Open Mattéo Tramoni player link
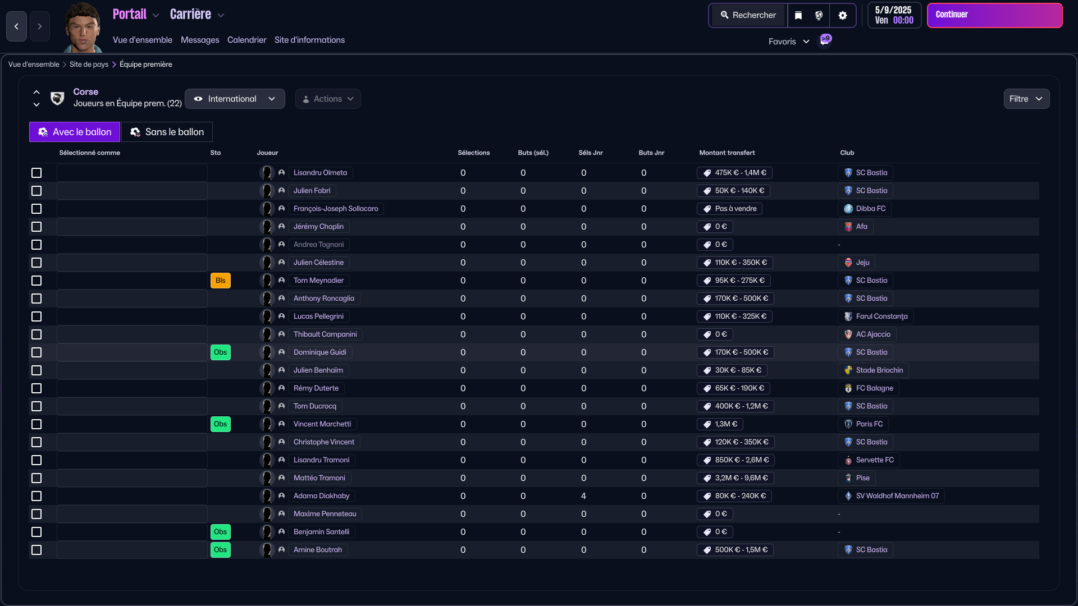 pos(319,478)
